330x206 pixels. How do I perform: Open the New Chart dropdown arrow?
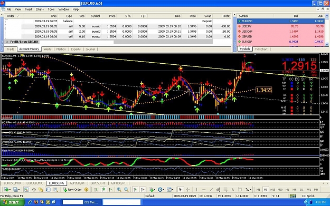point(10,190)
